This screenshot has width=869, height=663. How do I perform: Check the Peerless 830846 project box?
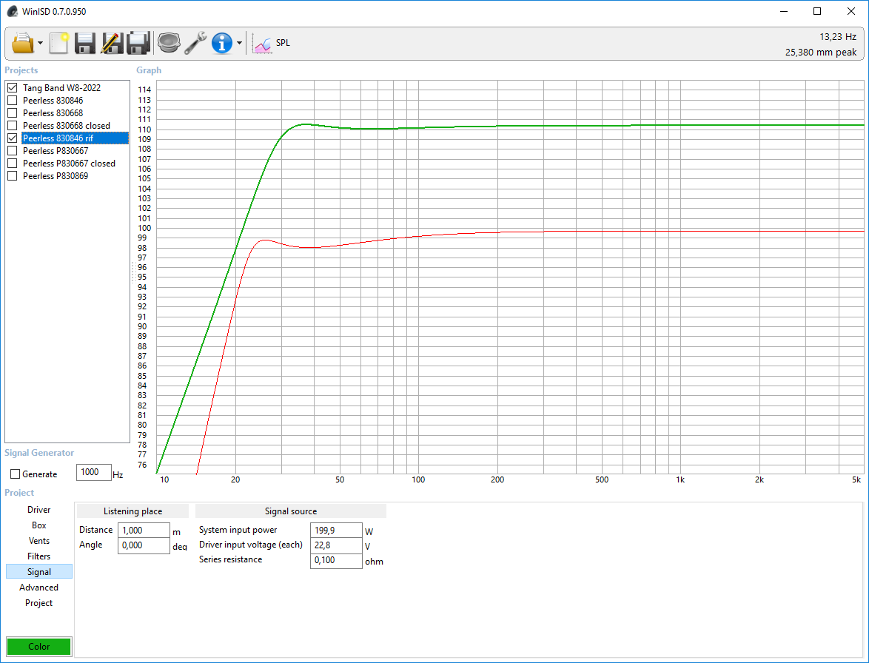click(x=12, y=100)
